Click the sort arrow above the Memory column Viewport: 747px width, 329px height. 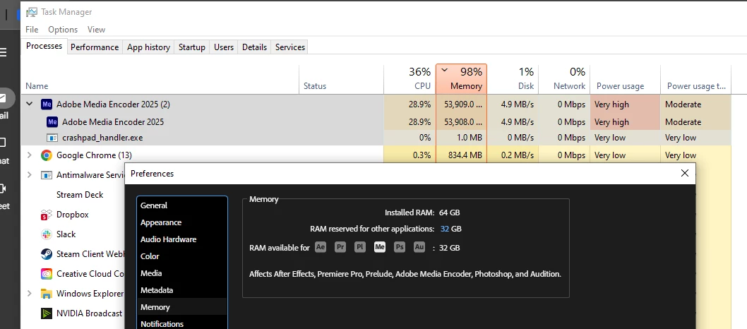click(x=445, y=71)
